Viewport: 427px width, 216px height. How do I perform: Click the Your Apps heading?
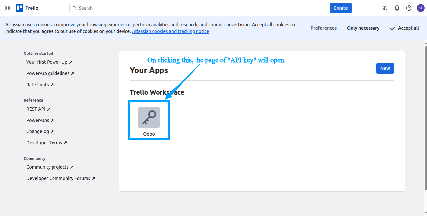149,70
